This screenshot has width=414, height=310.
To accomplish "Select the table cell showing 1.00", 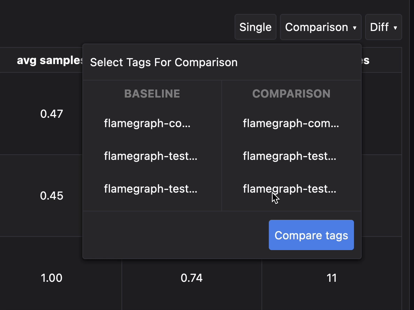I will (52, 278).
